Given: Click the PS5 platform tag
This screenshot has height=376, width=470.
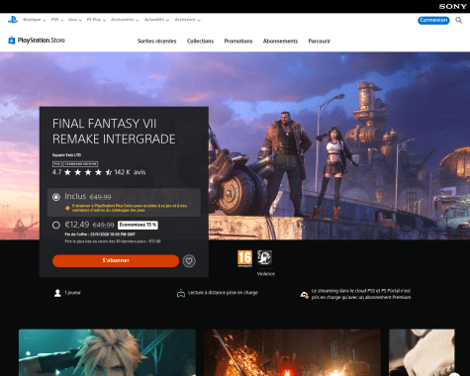Looking at the screenshot, I should click(x=57, y=164).
